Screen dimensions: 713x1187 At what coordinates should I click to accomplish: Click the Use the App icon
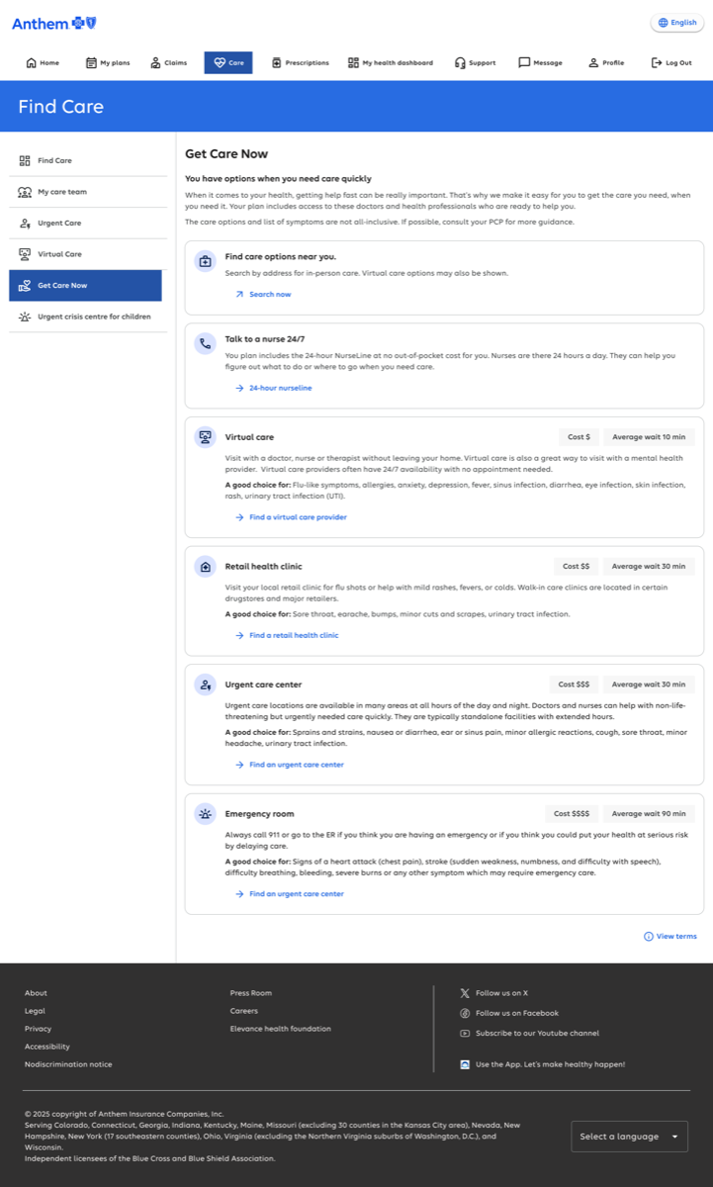pyautogui.click(x=465, y=1064)
